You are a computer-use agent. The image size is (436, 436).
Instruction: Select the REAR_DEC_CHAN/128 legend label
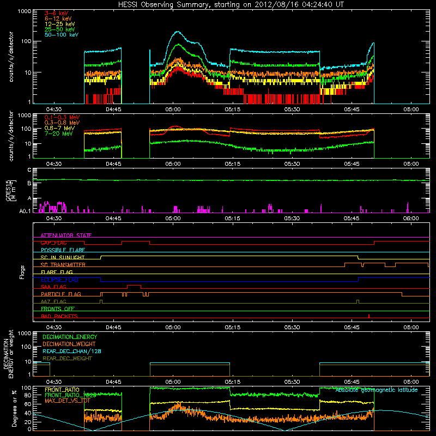(x=72, y=352)
